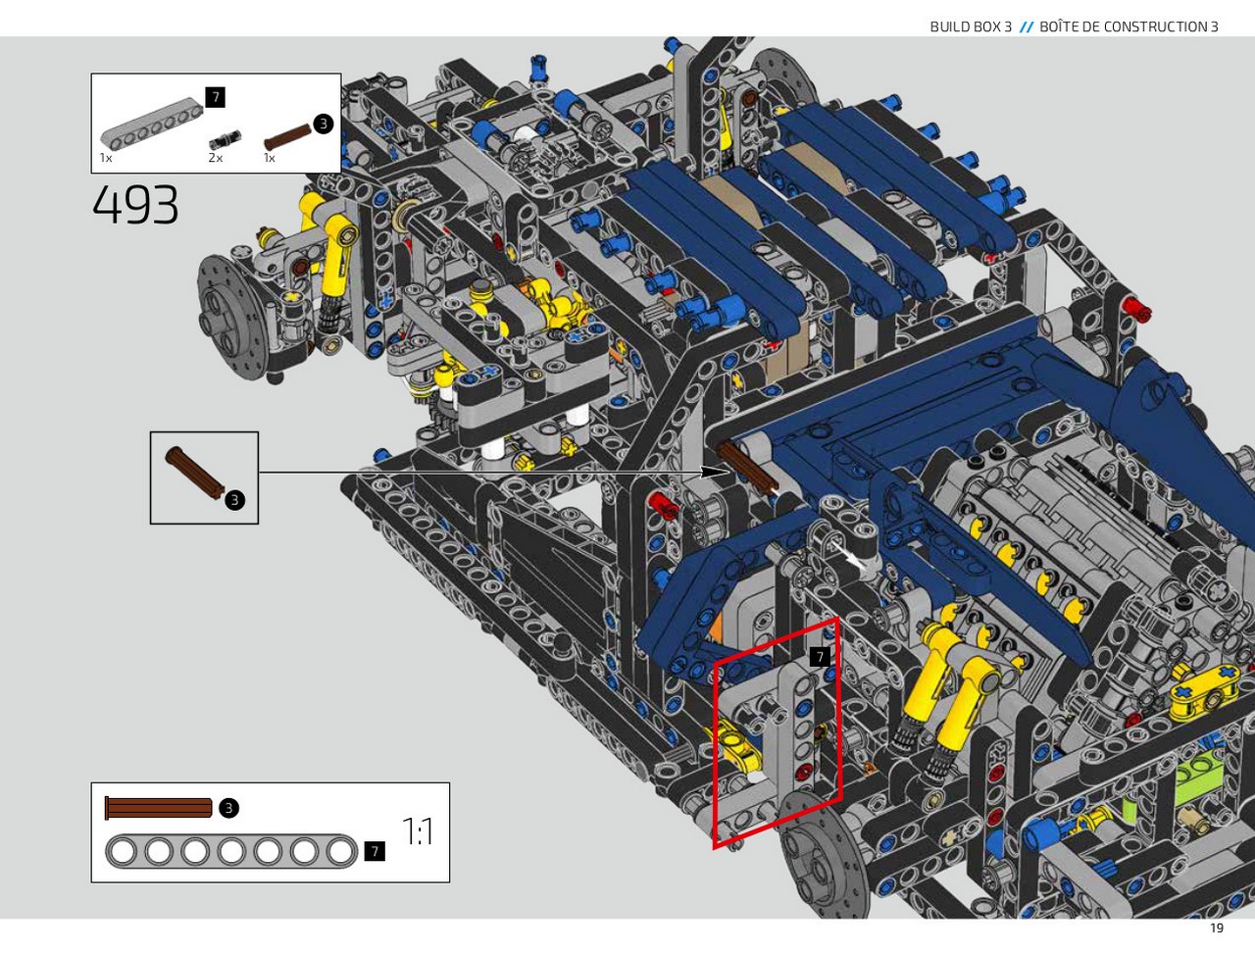
Task: Click the '2x' quantity label
Action: tap(216, 158)
